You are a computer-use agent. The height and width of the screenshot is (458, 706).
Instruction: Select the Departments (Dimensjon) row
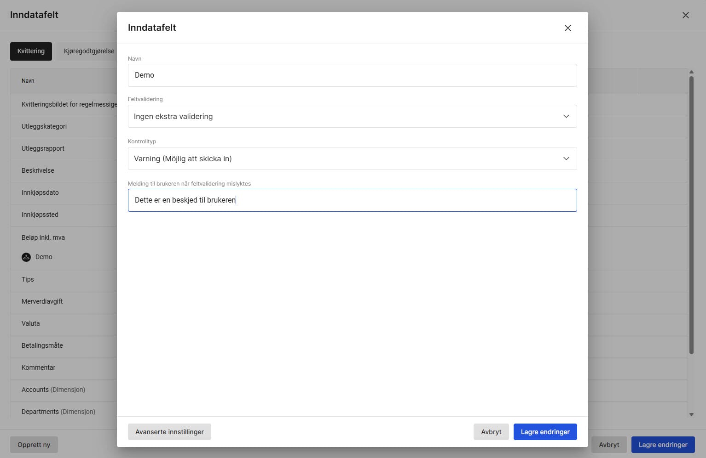coord(58,412)
